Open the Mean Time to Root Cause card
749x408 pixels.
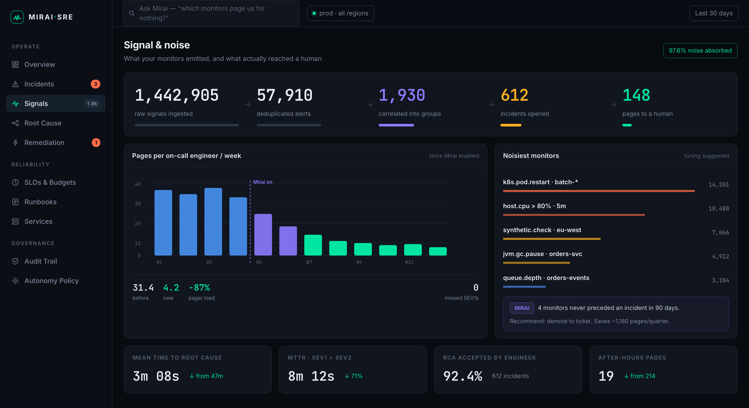(x=198, y=369)
